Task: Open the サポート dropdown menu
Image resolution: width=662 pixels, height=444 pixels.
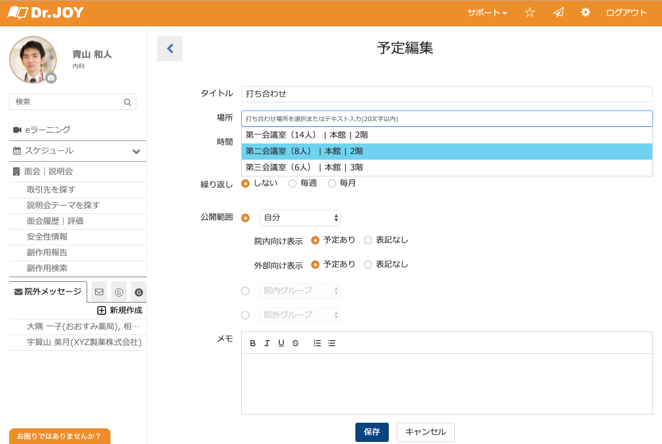Action: tap(487, 13)
